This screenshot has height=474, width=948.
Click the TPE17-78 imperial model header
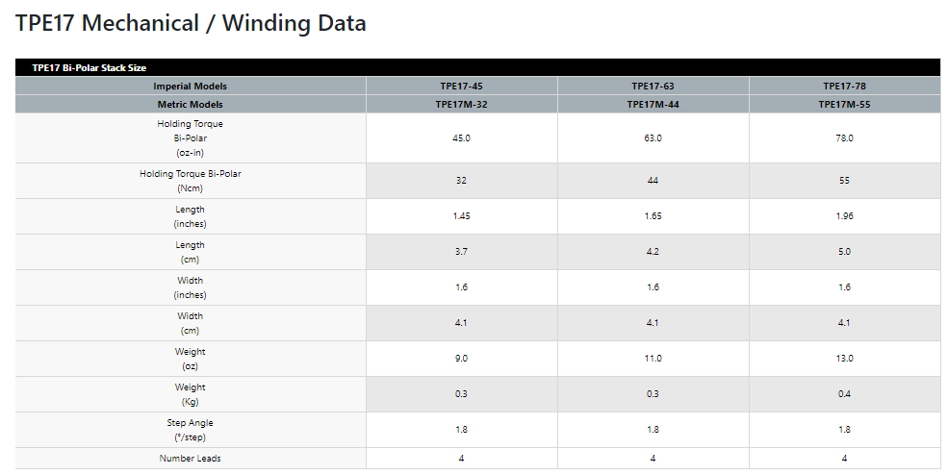(845, 86)
